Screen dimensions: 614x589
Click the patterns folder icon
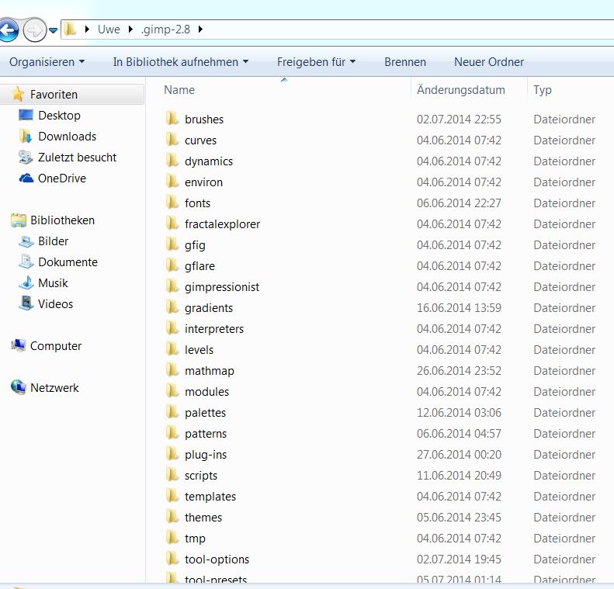click(172, 433)
